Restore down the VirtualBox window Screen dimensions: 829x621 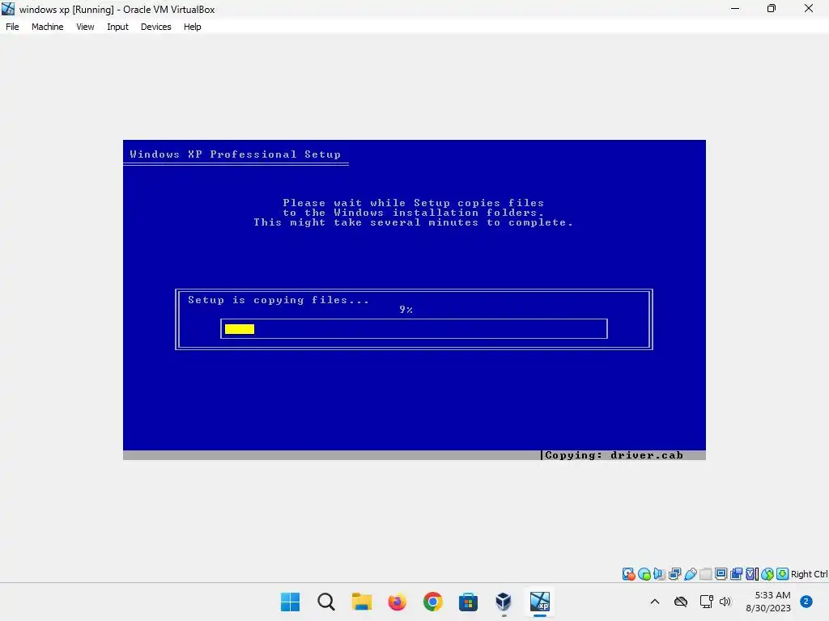(772, 8)
